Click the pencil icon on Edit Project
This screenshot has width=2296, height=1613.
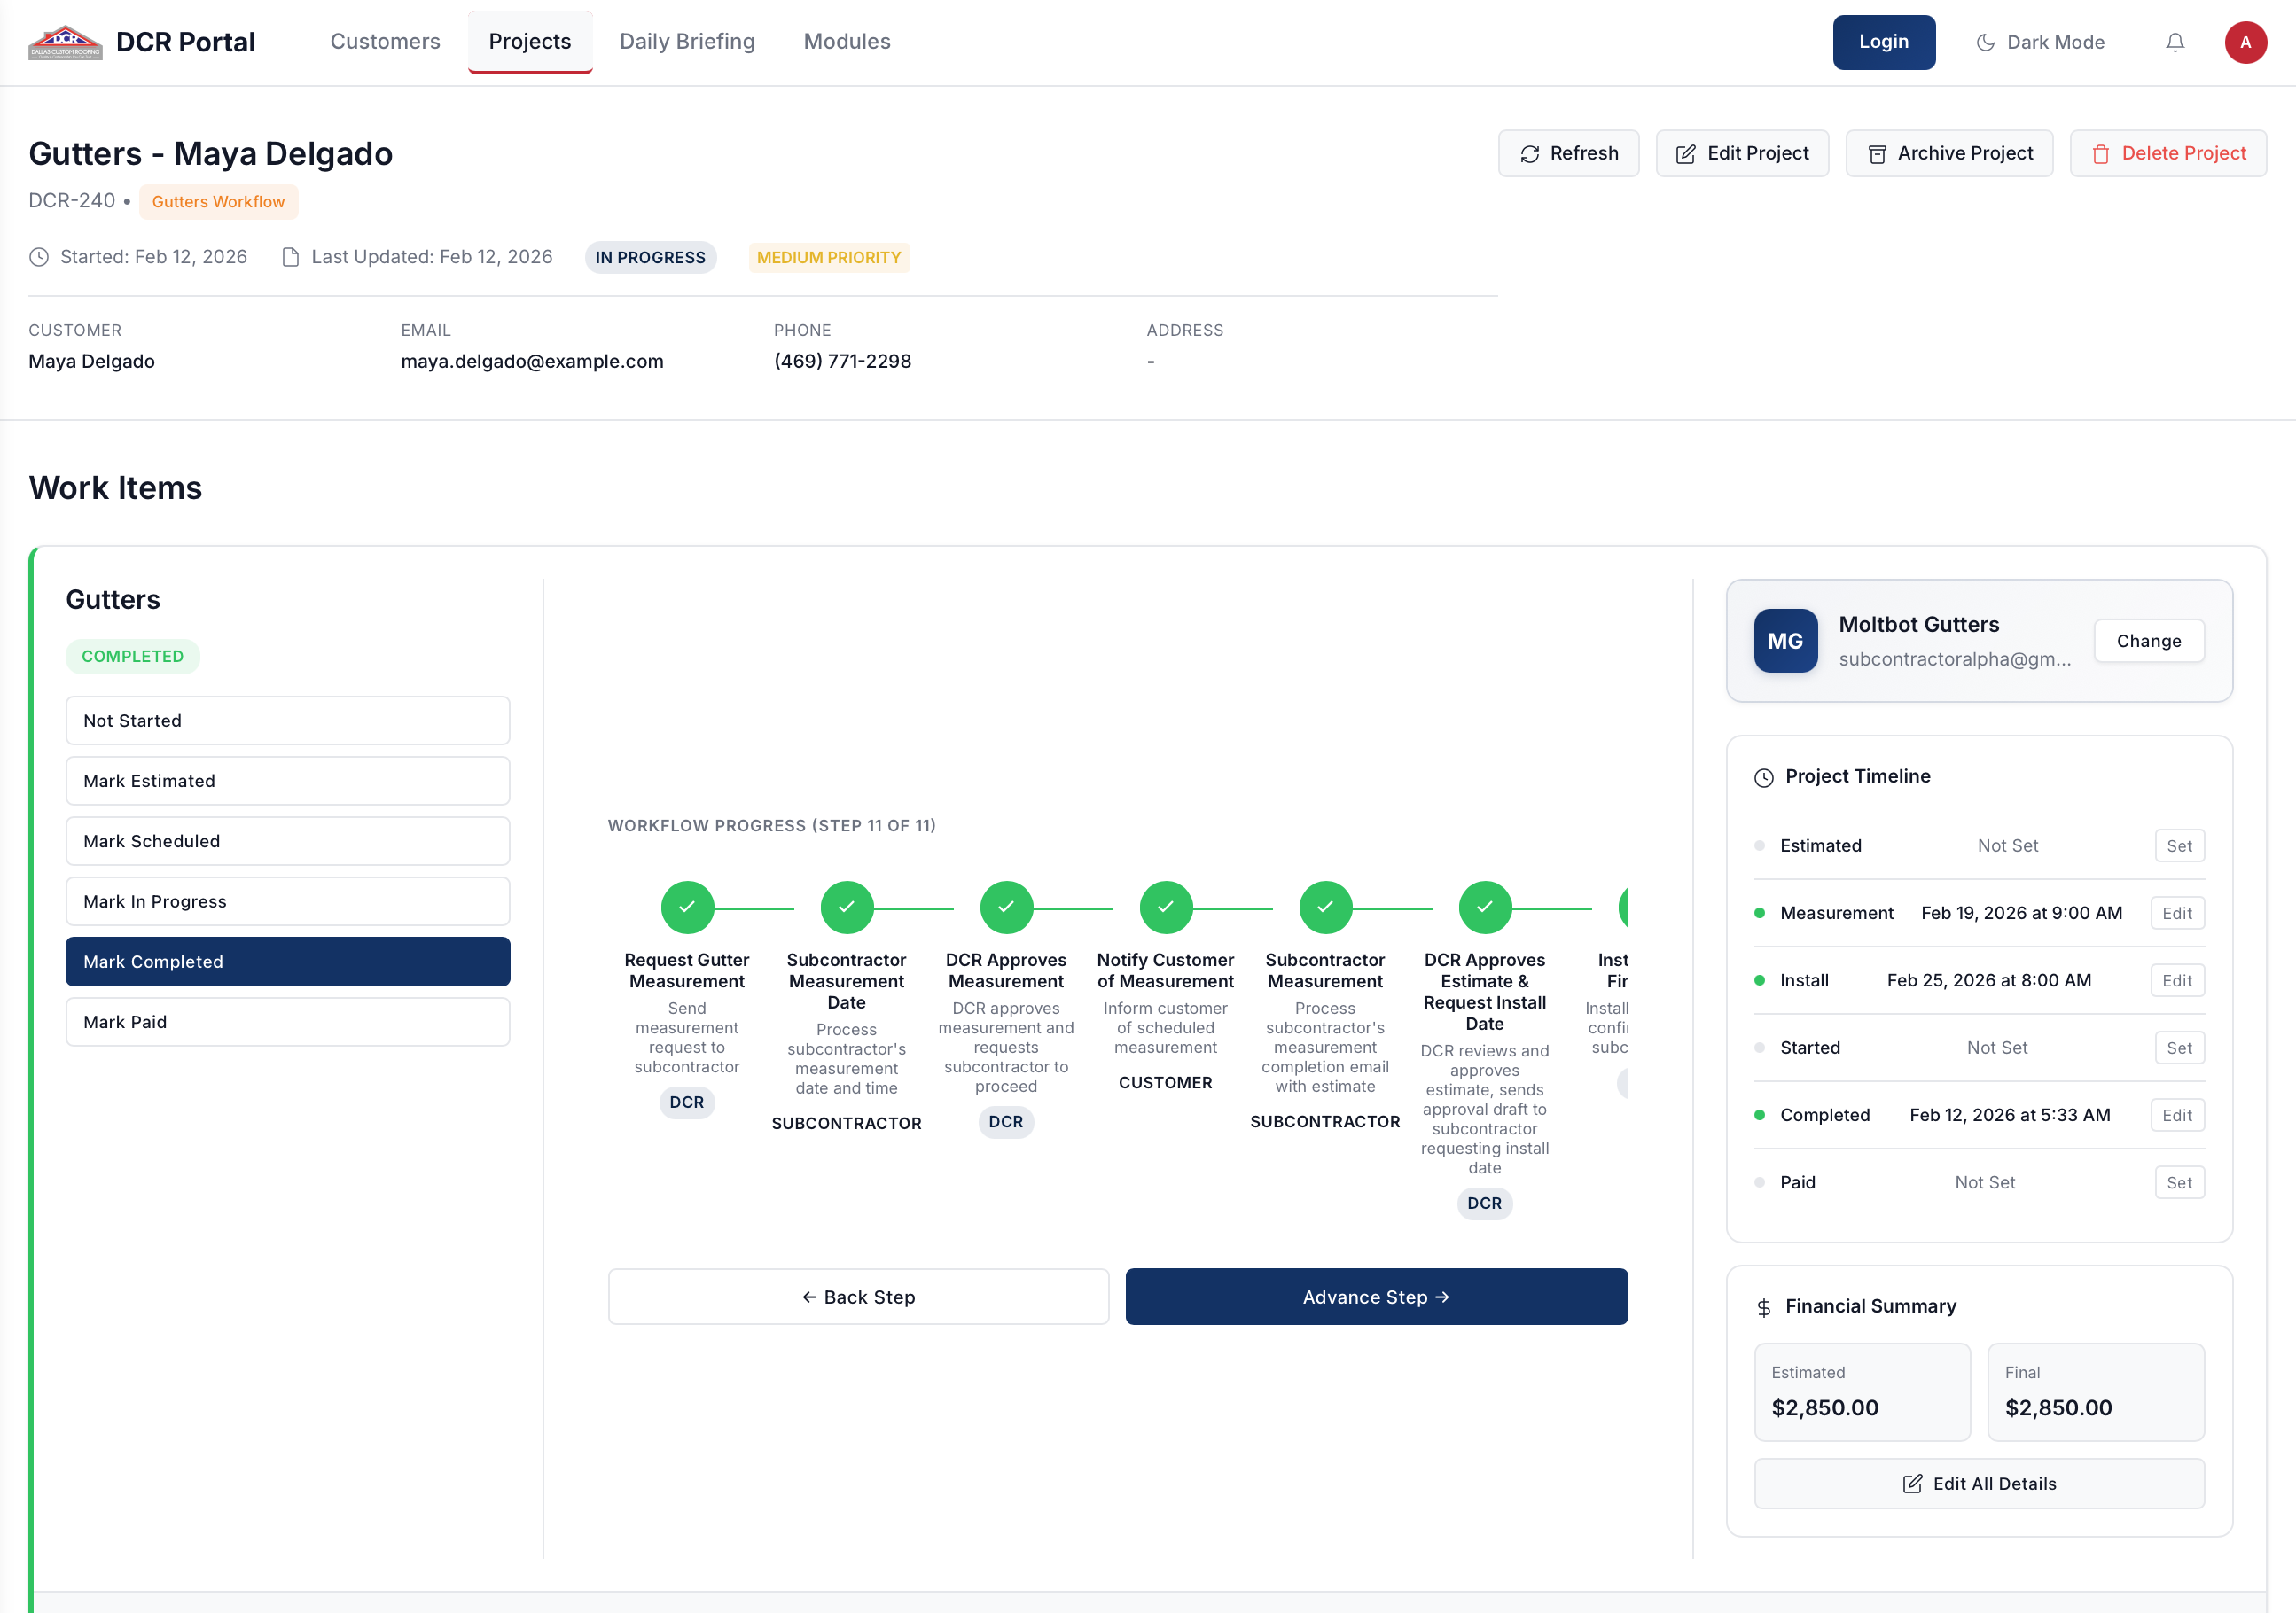tap(1686, 153)
